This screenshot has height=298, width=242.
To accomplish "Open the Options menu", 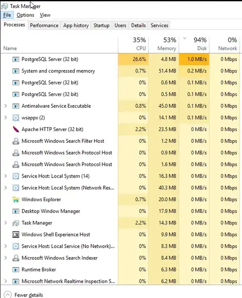I will (26, 15).
